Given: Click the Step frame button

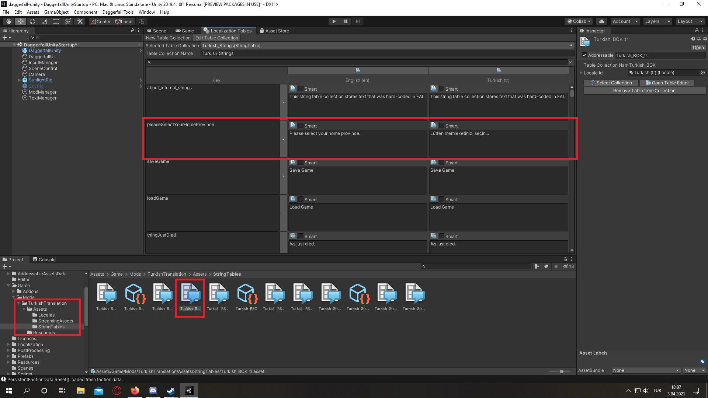Looking at the screenshot, I should [357, 21].
